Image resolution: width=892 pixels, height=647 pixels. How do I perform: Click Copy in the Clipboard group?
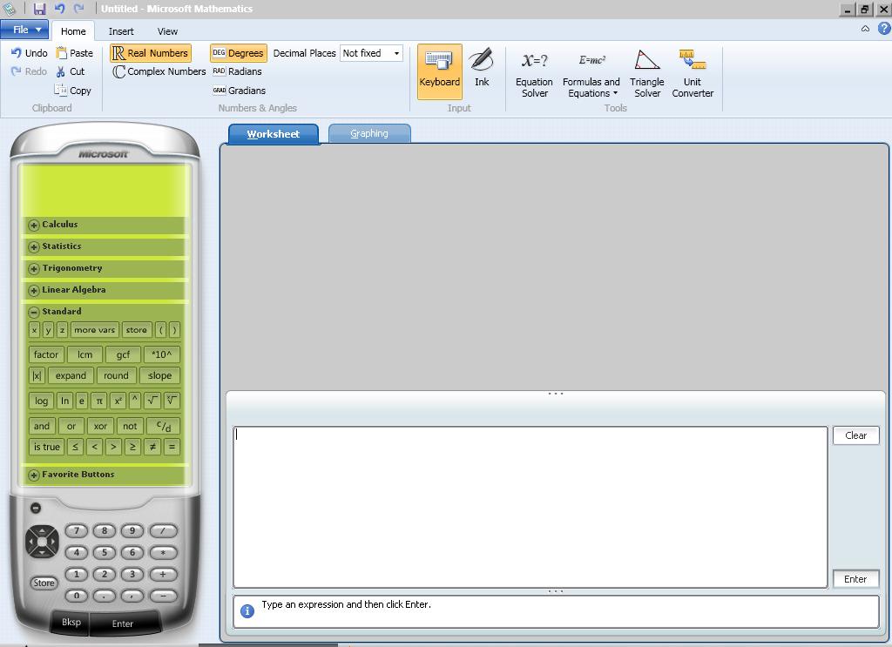(72, 91)
